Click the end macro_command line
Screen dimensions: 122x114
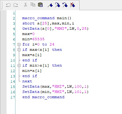click(43, 97)
